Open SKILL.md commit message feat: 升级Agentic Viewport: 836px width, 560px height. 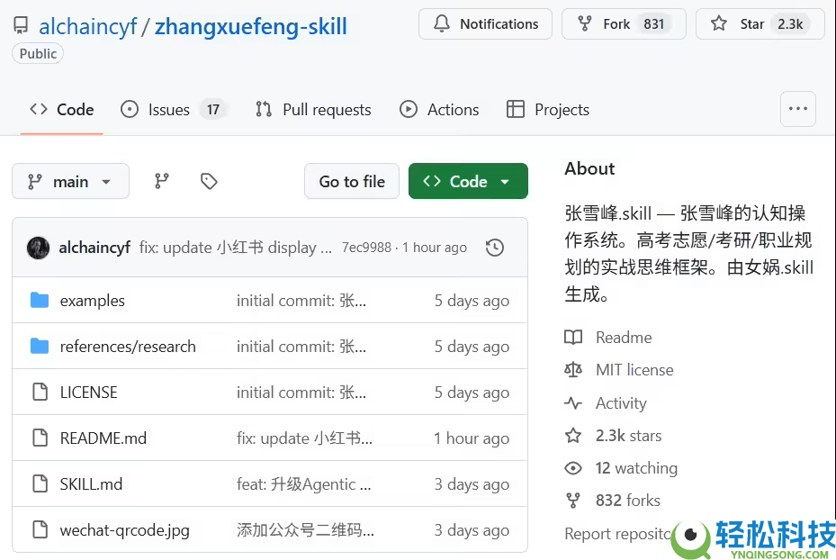(x=304, y=484)
